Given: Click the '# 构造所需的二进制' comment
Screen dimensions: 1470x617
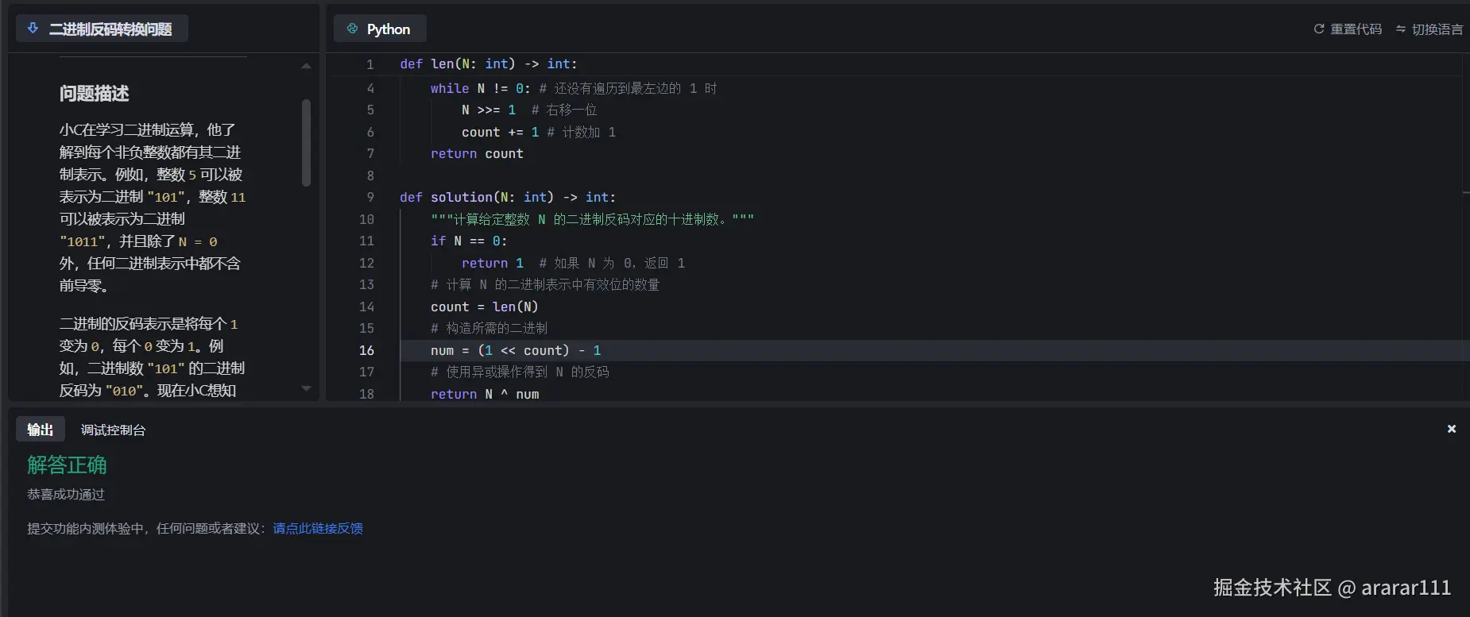Looking at the screenshot, I should click(x=489, y=328).
